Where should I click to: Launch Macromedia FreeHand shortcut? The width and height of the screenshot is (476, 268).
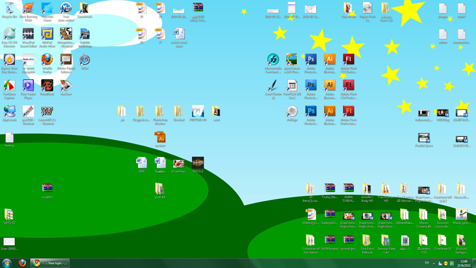(273, 64)
